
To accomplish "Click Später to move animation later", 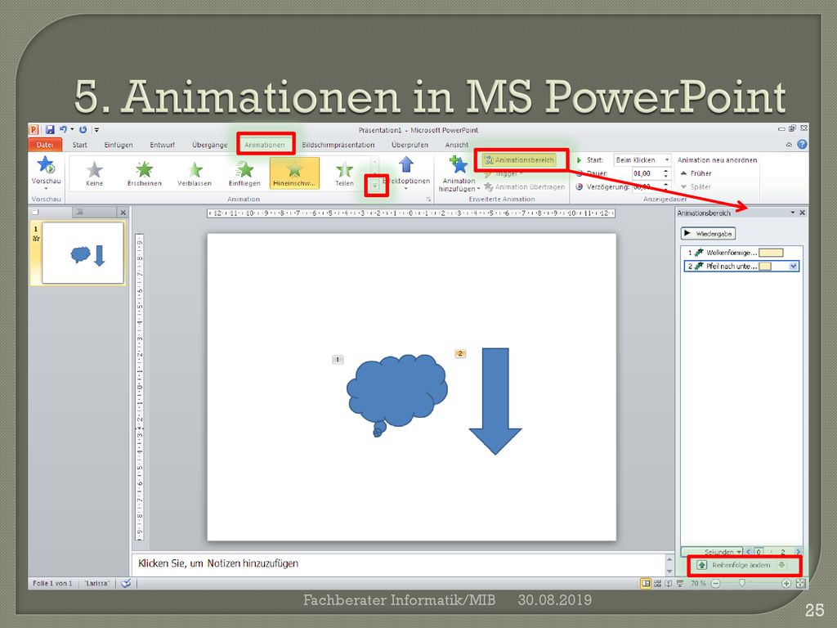I will pyautogui.click(x=696, y=187).
